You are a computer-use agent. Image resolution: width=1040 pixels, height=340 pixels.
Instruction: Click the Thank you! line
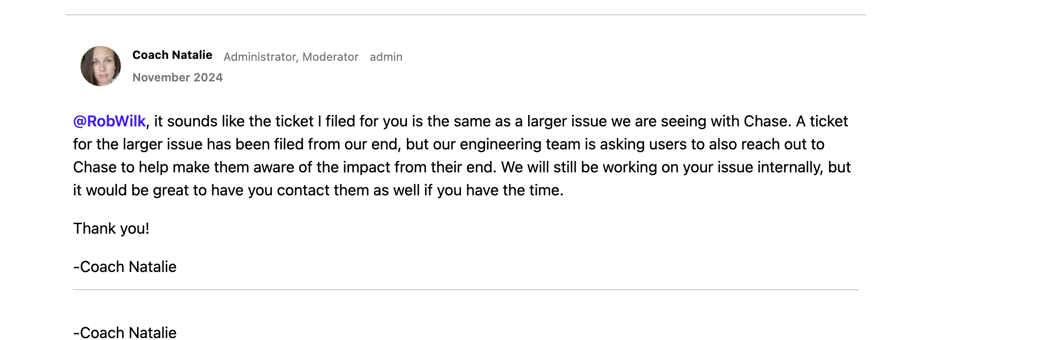[111, 228]
